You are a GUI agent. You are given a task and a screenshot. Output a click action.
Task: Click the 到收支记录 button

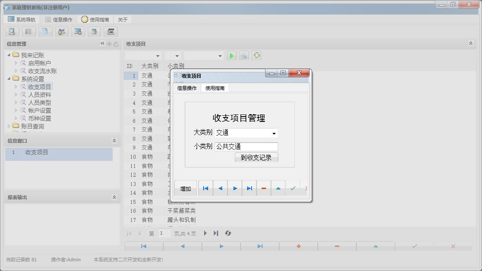[x=256, y=157]
